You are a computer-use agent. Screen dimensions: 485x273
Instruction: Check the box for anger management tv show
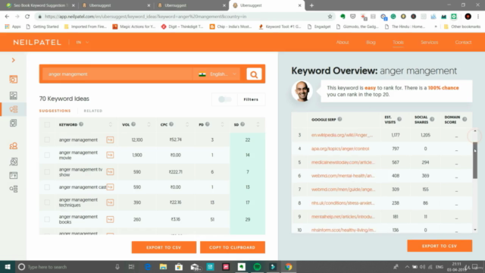click(47, 172)
